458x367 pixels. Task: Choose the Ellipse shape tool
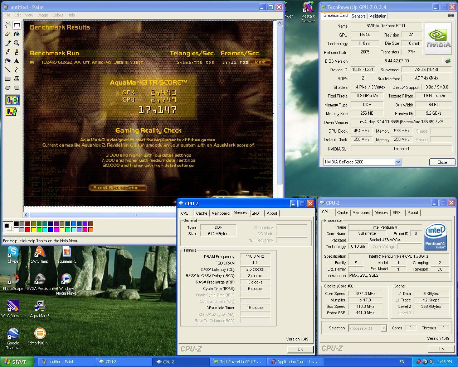point(8,88)
